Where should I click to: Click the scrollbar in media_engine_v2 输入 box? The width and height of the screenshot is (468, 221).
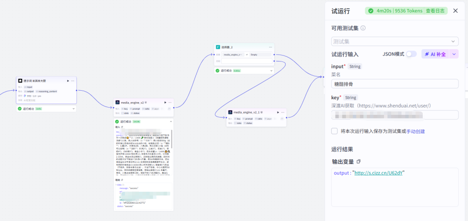tap(172, 140)
